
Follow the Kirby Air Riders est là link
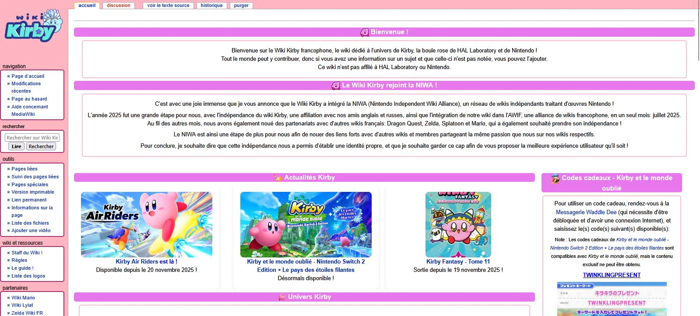[147, 261]
